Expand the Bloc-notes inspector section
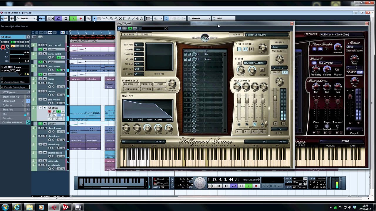This screenshot has width=376, height=211. tap(15, 118)
